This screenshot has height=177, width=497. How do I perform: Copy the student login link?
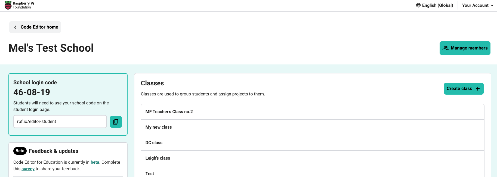click(x=116, y=122)
